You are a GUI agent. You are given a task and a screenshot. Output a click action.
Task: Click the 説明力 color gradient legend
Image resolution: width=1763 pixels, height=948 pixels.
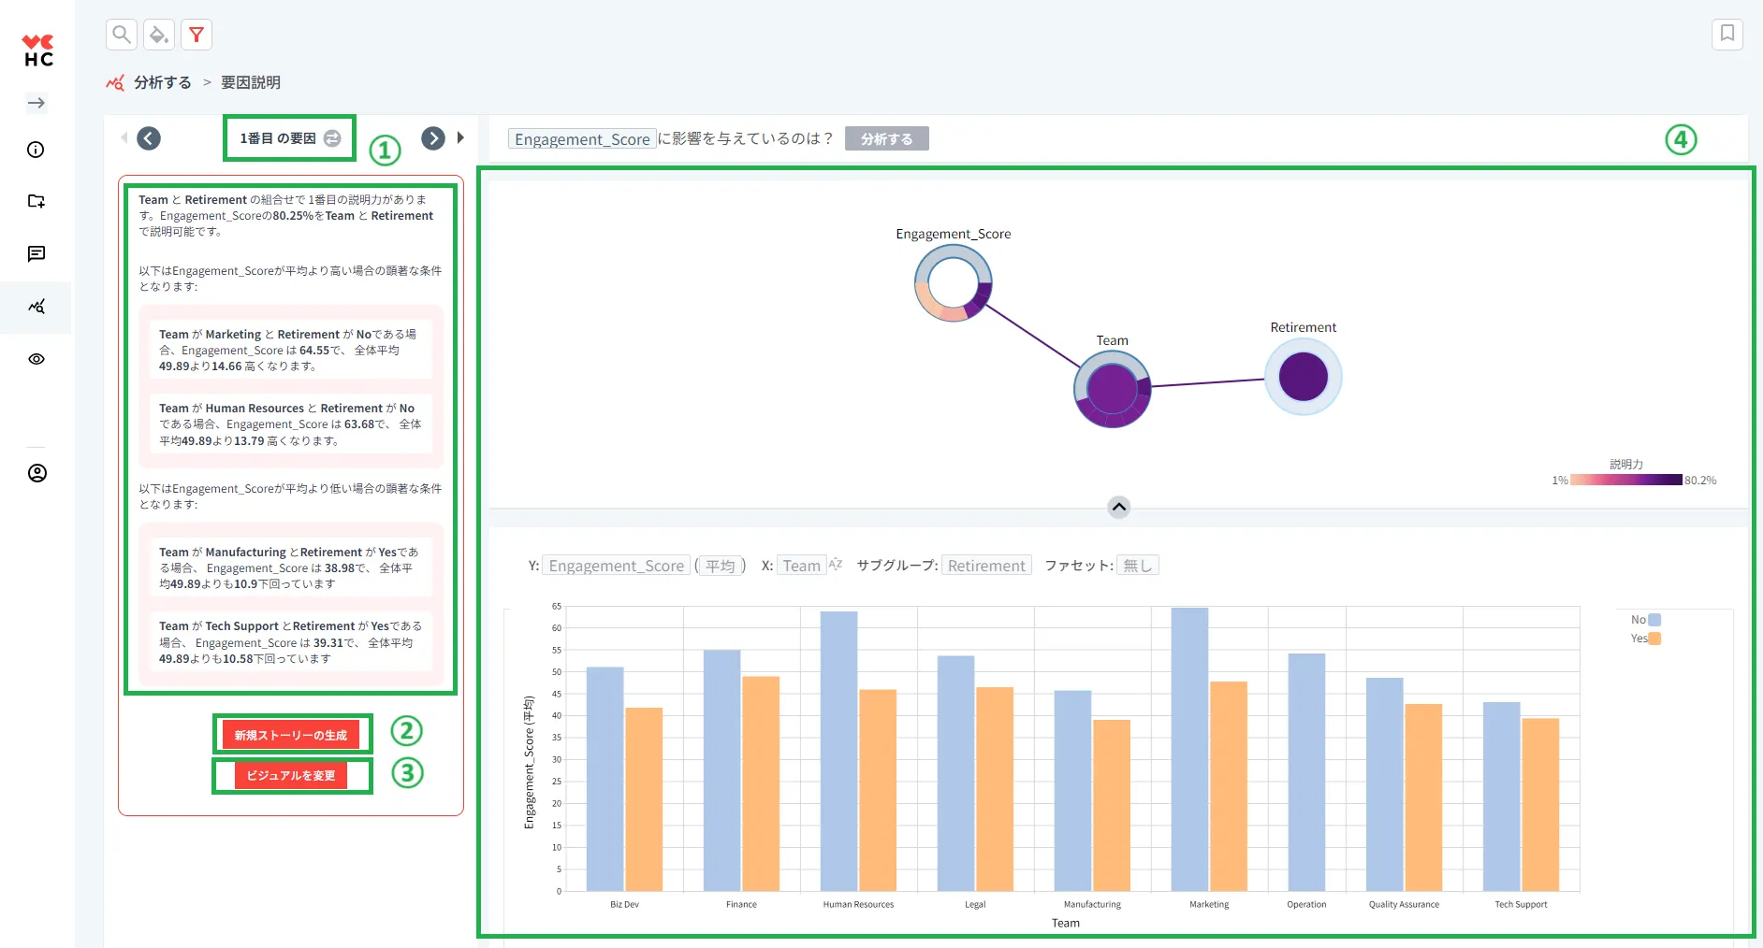[1626, 480]
